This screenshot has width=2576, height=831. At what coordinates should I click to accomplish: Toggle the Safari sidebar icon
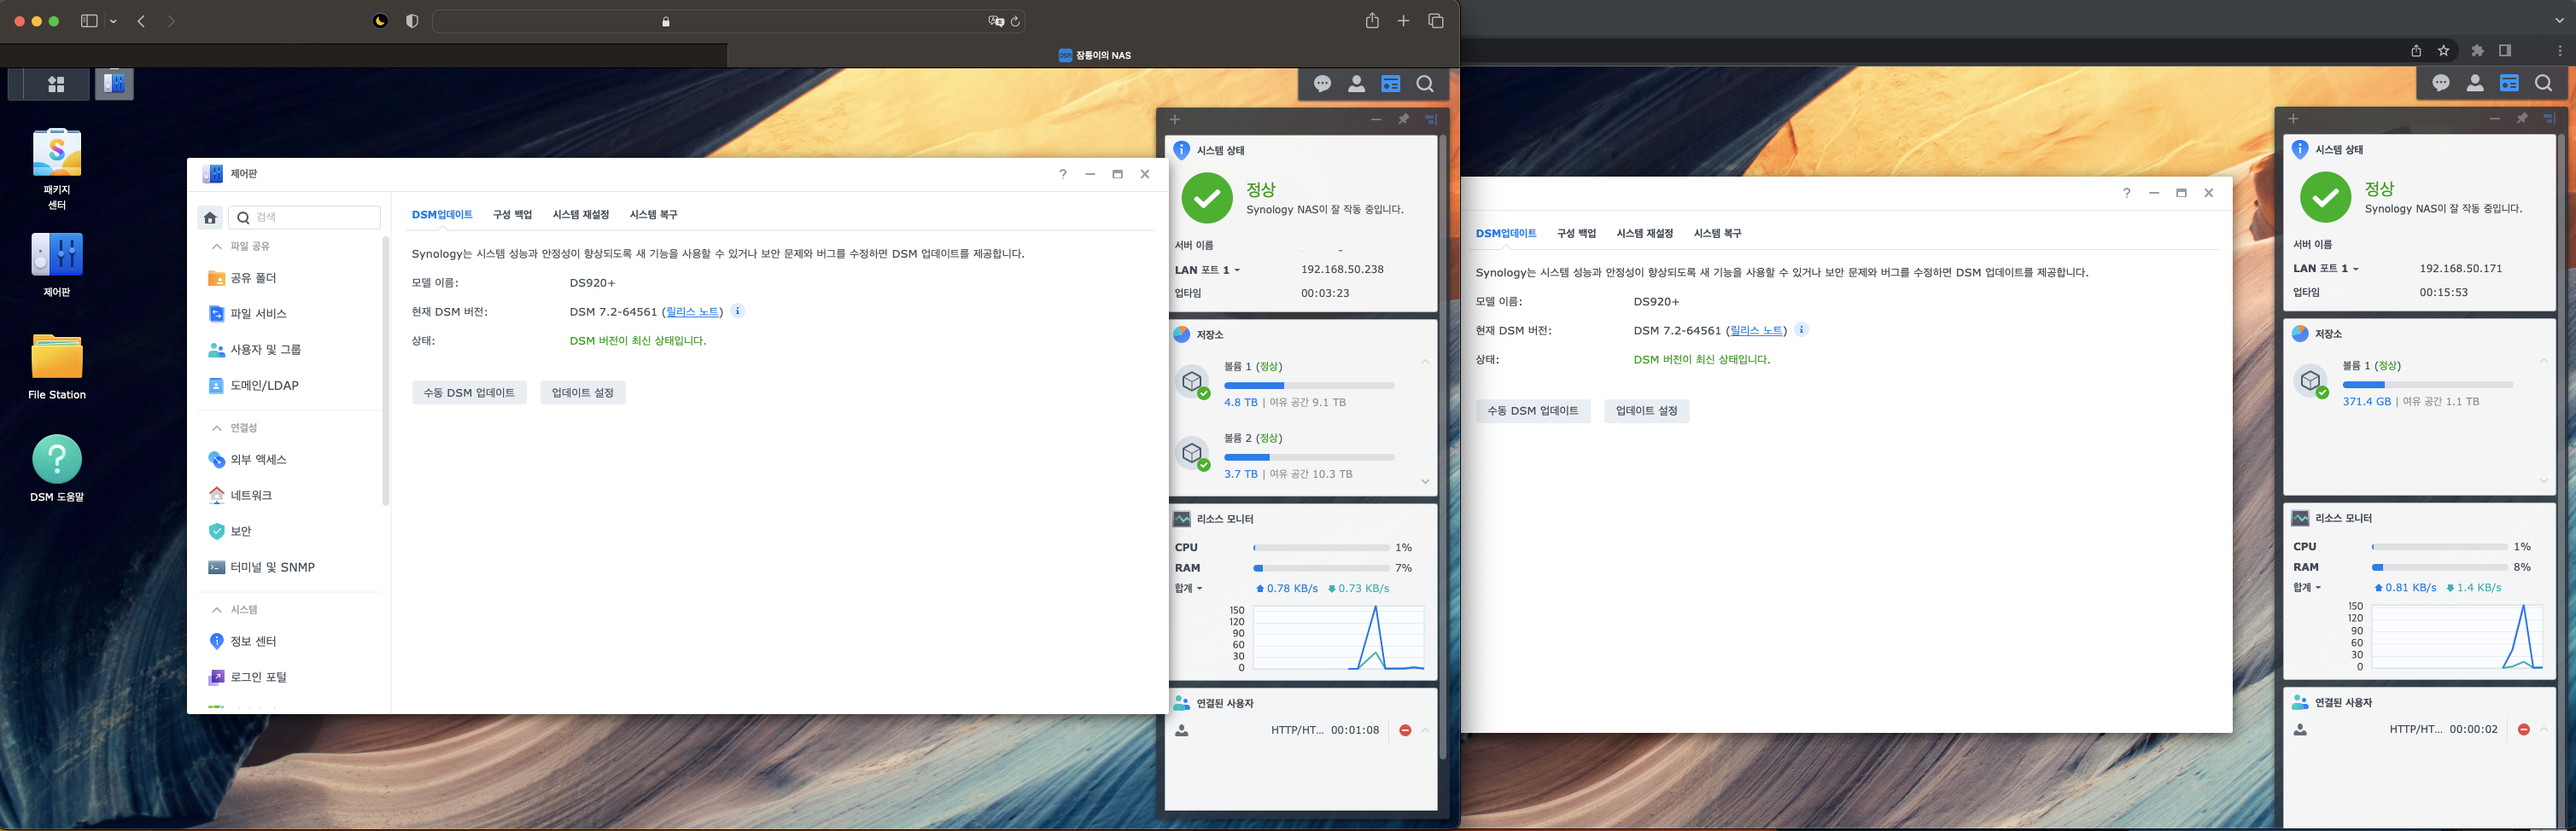point(89,21)
